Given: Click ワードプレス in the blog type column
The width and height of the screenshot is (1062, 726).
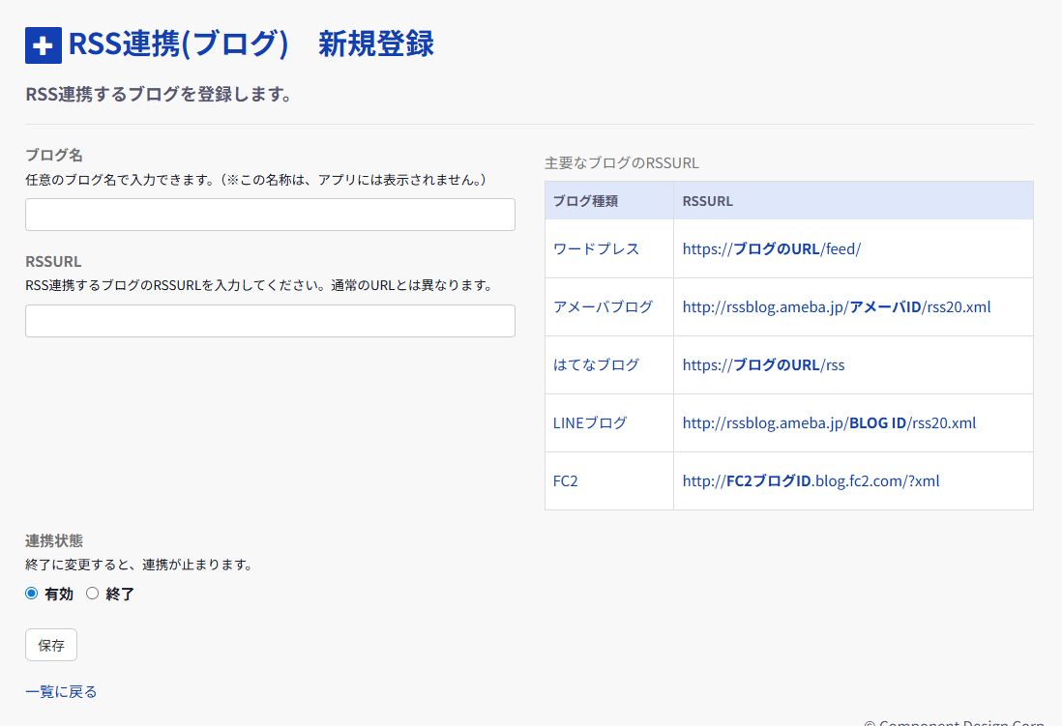Looking at the screenshot, I should coord(596,248).
